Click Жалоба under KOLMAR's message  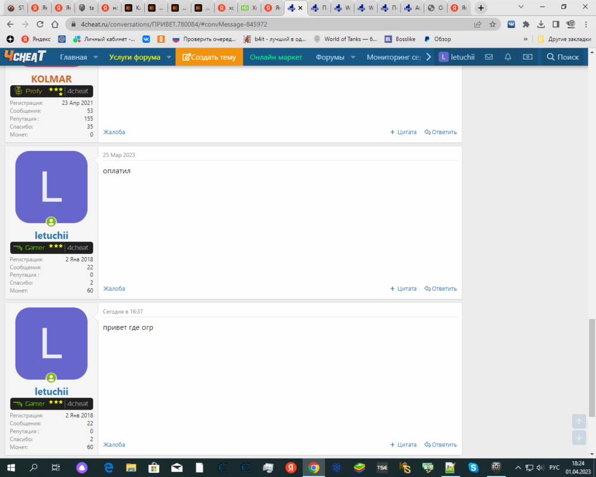pyautogui.click(x=114, y=132)
